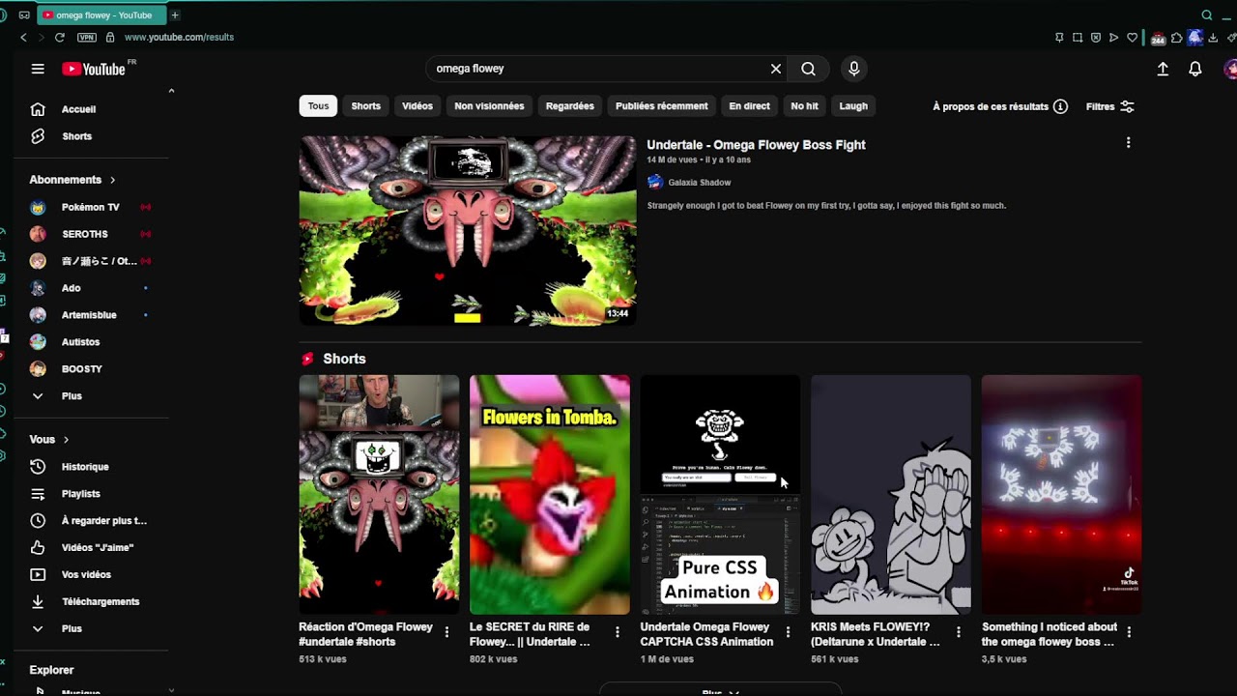Screen dimensions: 1237x696
Task: Open browser downloads icon
Action: point(1213,38)
